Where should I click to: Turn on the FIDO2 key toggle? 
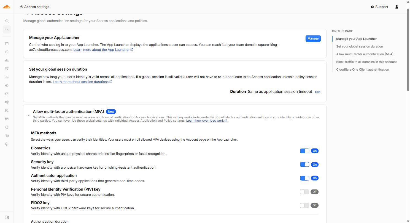click(x=304, y=205)
